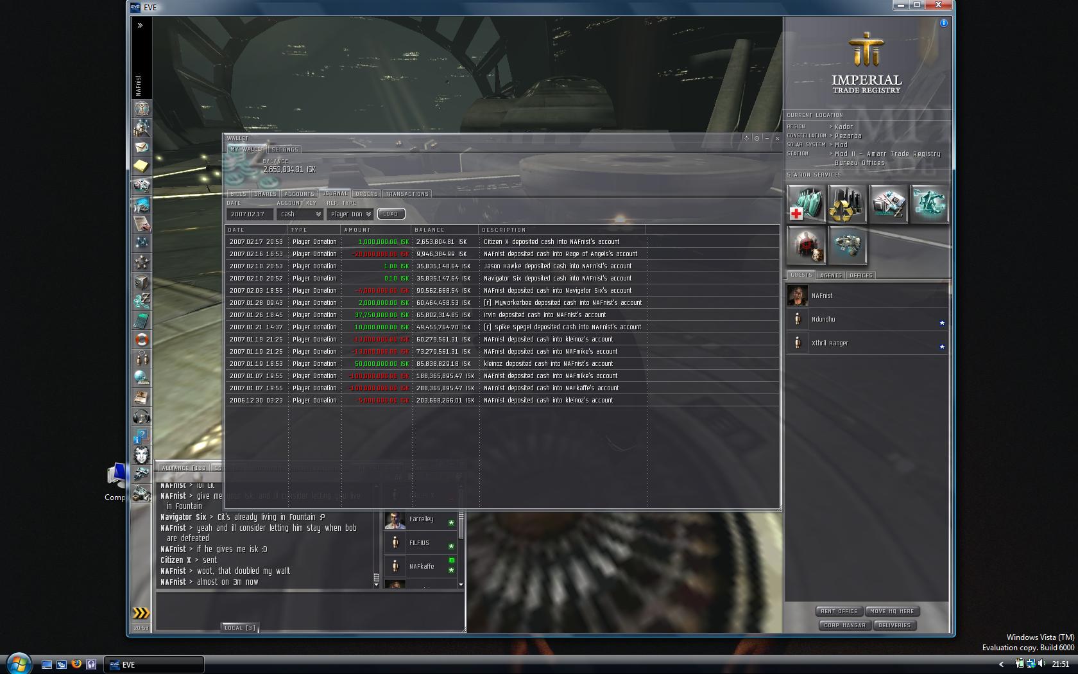Click the yellow chevrons undock button

point(141,613)
